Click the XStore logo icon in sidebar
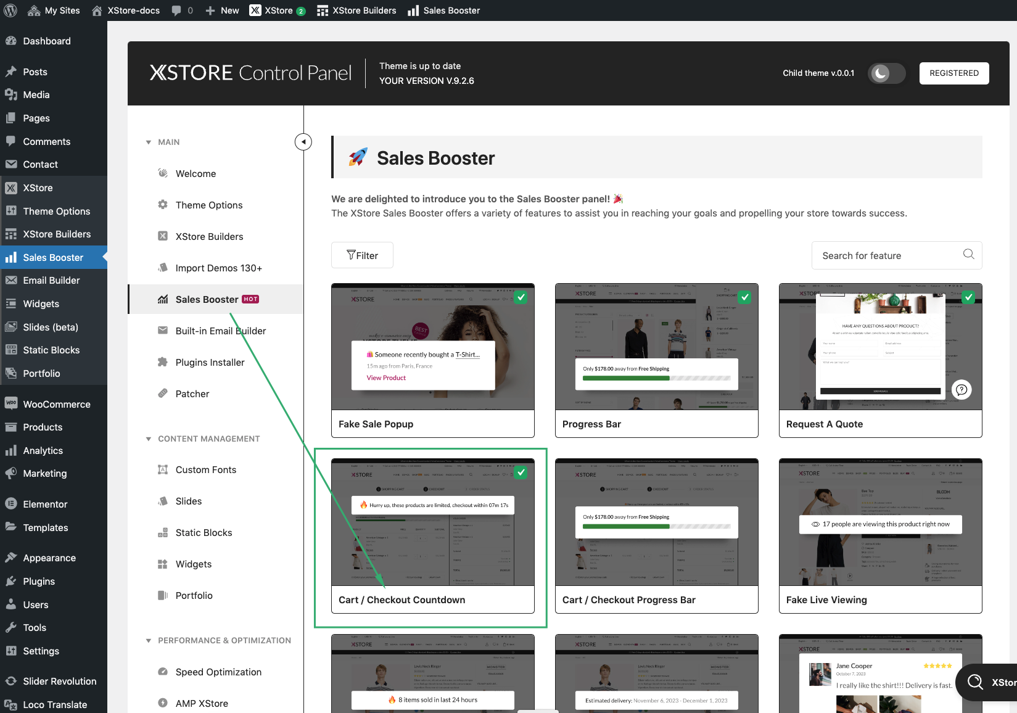Image resolution: width=1017 pixels, height=713 pixels. pyautogui.click(x=11, y=188)
